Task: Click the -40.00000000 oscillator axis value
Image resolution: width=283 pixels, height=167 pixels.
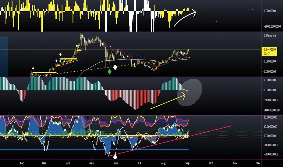Action: (271, 145)
